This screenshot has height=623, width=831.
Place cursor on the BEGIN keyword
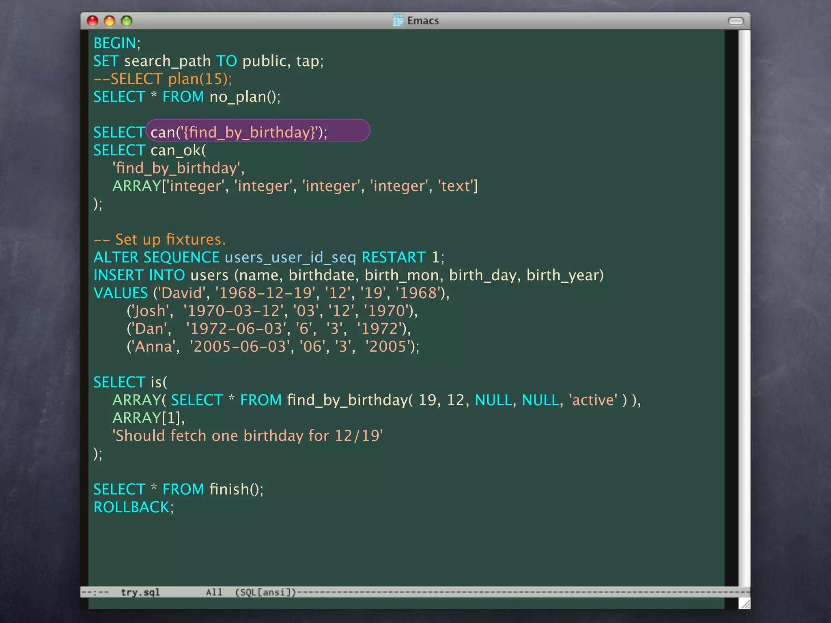click(x=114, y=43)
